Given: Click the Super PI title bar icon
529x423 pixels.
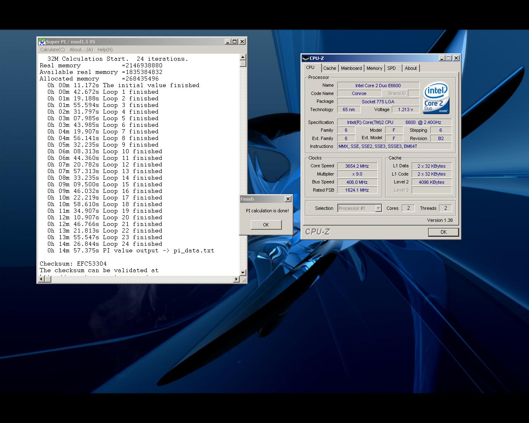Looking at the screenshot, I should pyautogui.click(x=42, y=41).
